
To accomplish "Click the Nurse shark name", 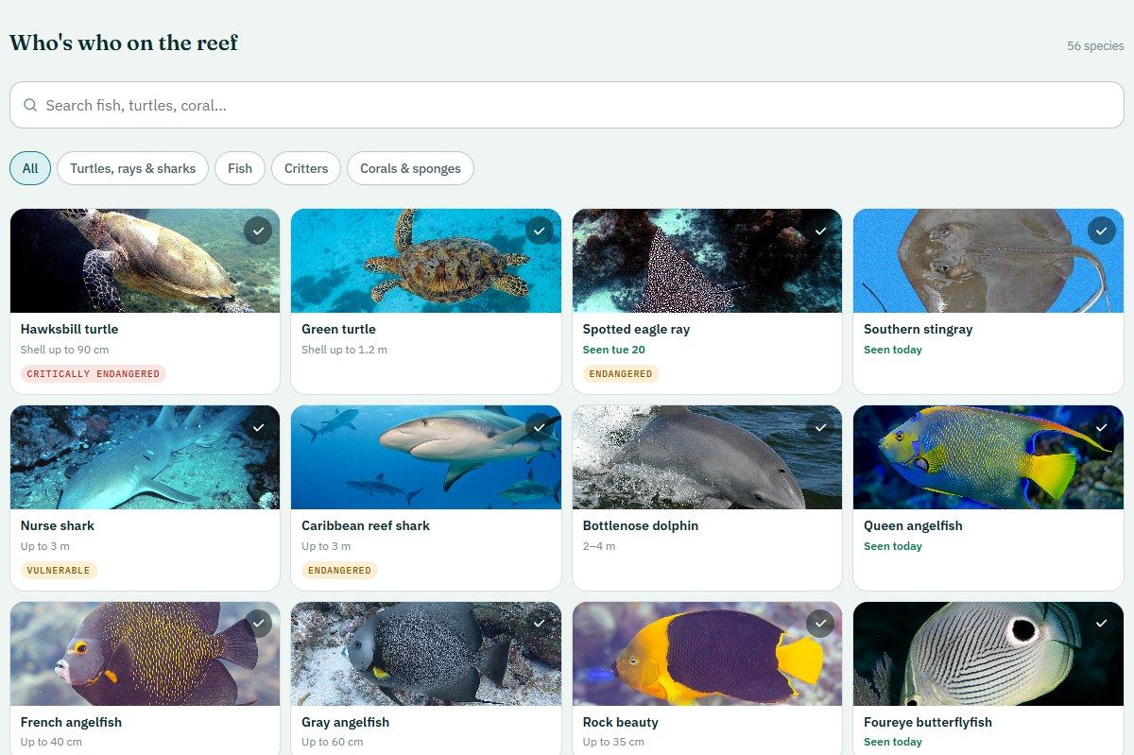I will 58,525.
